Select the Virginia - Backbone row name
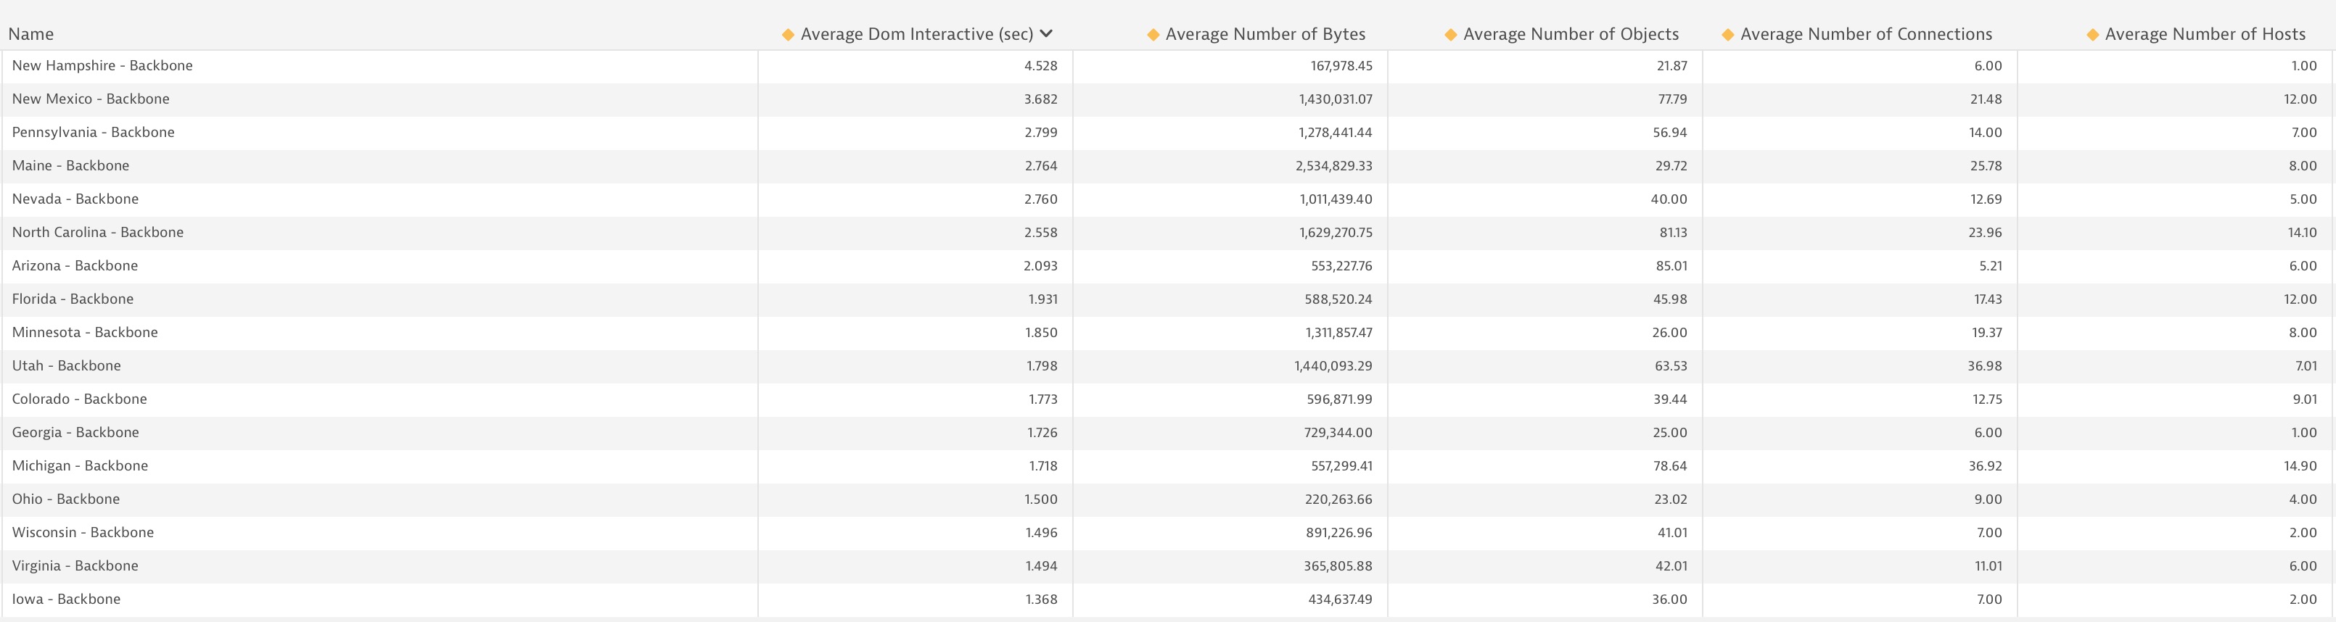Image resolution: width=2336 pixels, height=622 pixels. coord(75,565)
